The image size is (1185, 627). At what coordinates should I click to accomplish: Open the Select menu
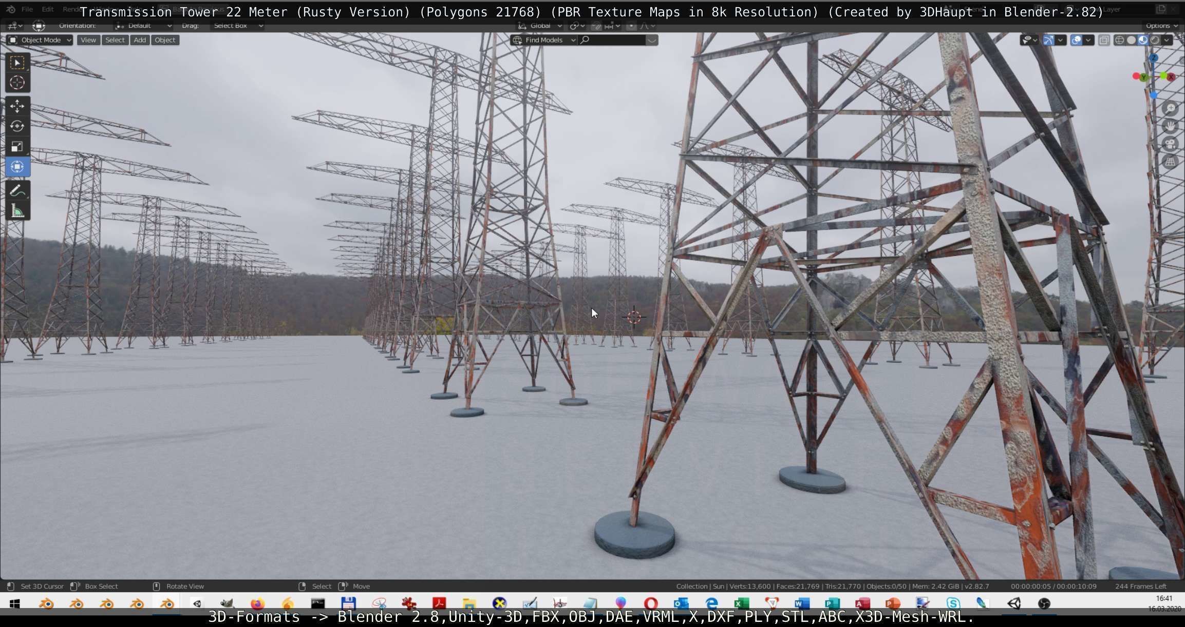point(115,40)
